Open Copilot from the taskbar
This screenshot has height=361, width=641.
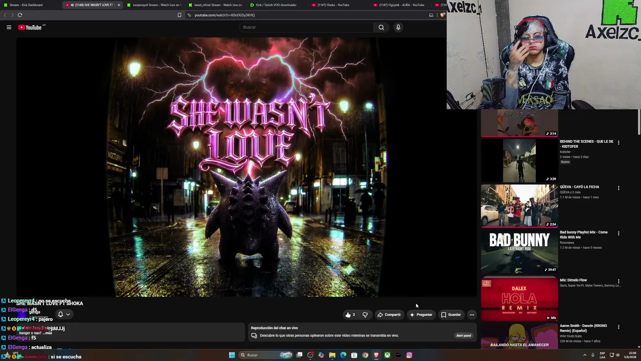tap(321, 355)
